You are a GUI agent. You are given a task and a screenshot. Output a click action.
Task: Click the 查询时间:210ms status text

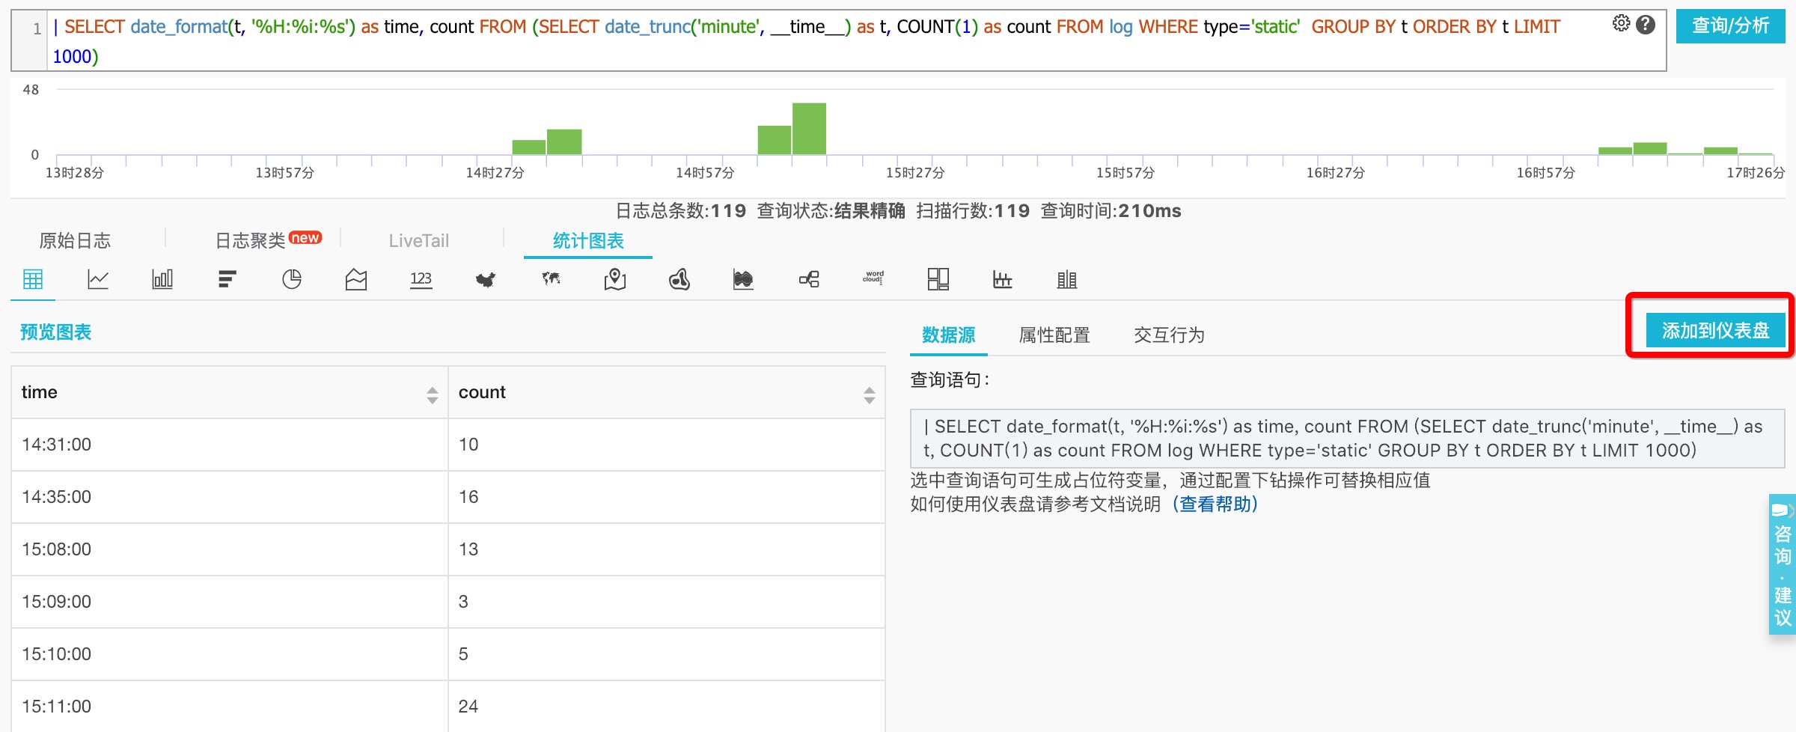pyautogui.click(x=1111, y=211)
